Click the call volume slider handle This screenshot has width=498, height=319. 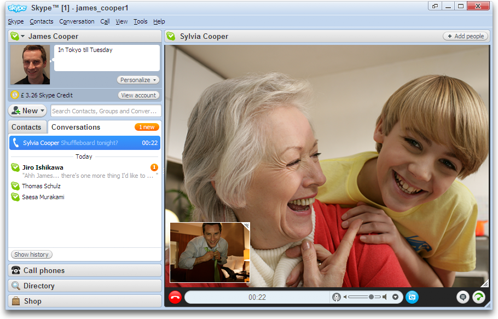(x=371, y=297)
